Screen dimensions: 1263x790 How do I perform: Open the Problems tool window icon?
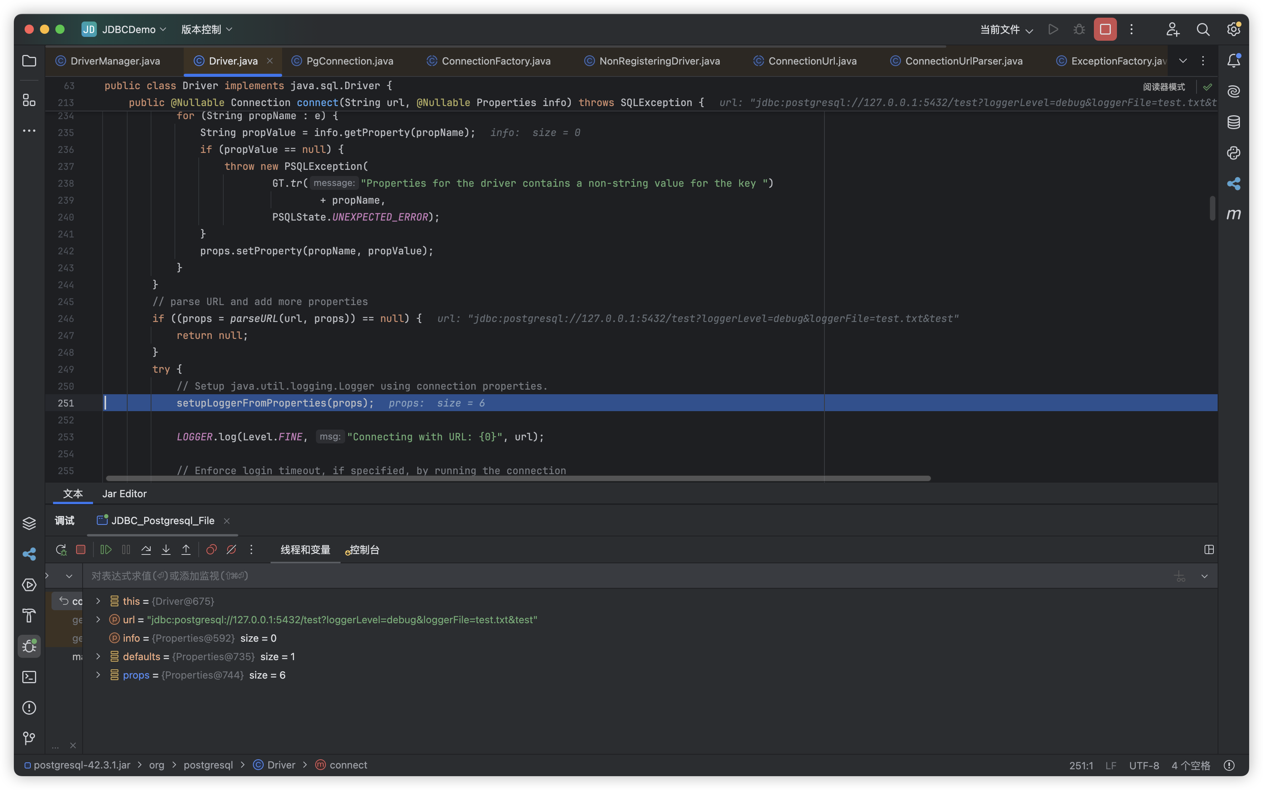[29, 708]
